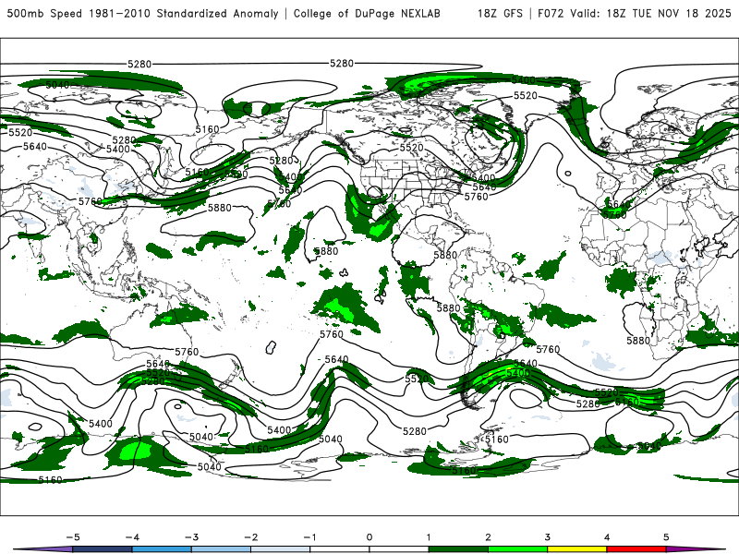739x554 pixels.
Task: Click the 5760 contour label over China
Action: pyautogui.click(x=90, y=201)
